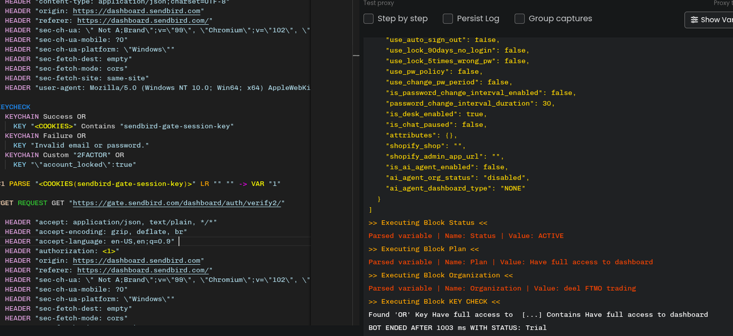Click '>> Executing Block Plan <<' log entry
Viewport: 733px width, 336px height.
click(424, 249)
